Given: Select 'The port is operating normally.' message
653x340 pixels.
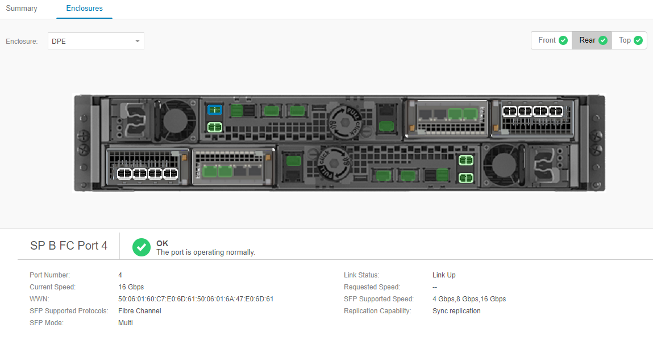Looking at the screenshot, I should [206, 252].
